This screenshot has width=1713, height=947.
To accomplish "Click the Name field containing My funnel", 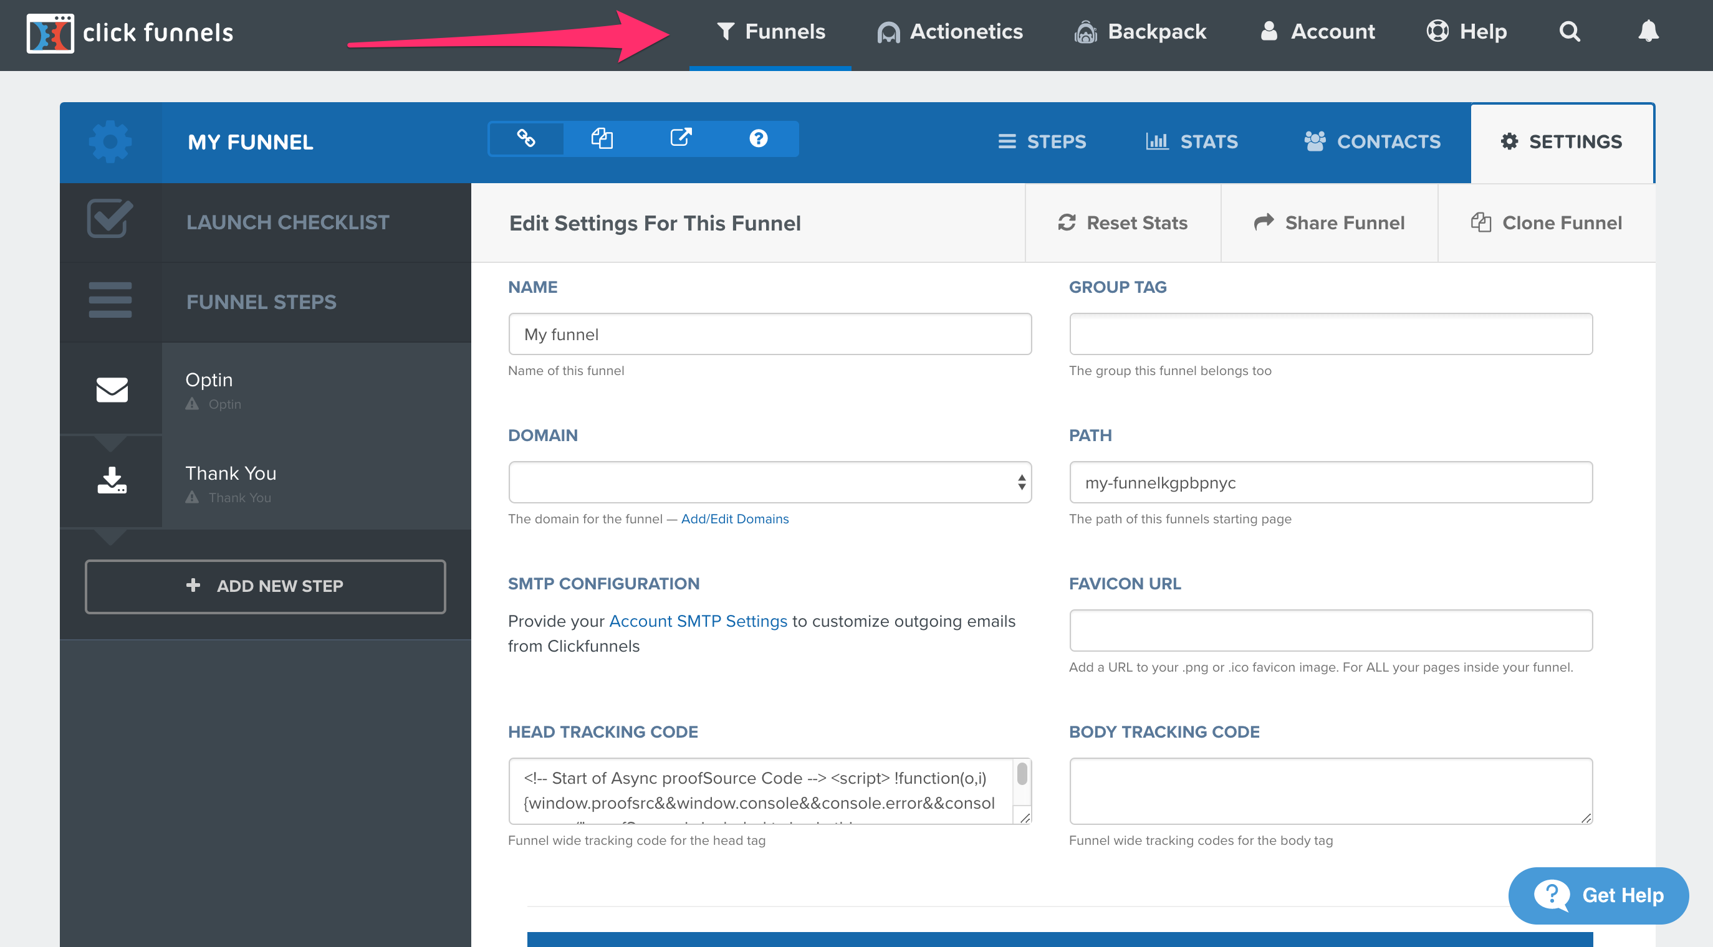I will tap(770, 335).
